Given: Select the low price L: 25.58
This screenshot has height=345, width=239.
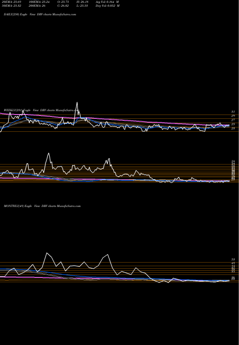Looking at the screenshot, I should (x=82, y=6).
